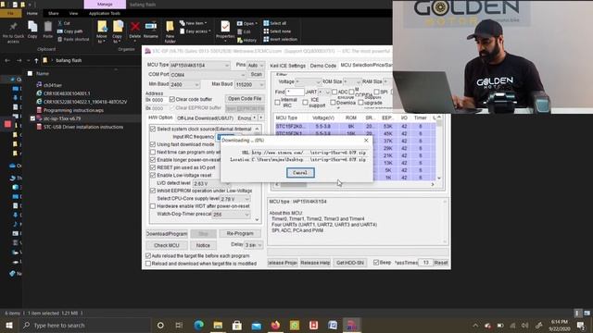
Task: Click the Paste icon in the ribbon
Action: [x=47, y=27]
